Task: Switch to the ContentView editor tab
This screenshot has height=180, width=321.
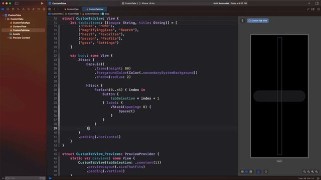Action: tap(71, 9)
